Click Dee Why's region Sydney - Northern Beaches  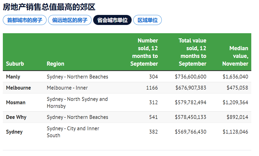tap(77, 117)
